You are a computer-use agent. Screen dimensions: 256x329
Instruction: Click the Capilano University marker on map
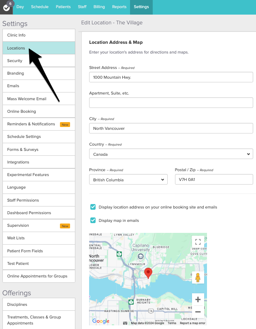141,256
